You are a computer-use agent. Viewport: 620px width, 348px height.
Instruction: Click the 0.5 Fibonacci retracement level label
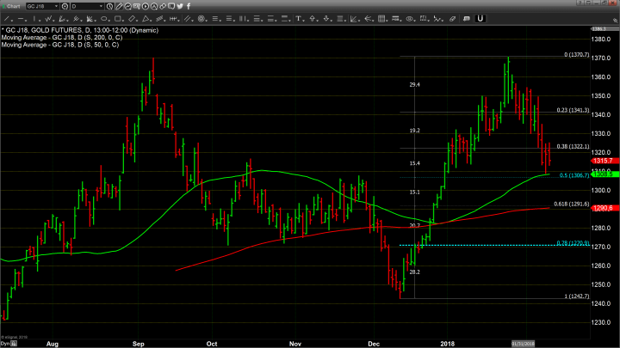[x=572, y=175]
